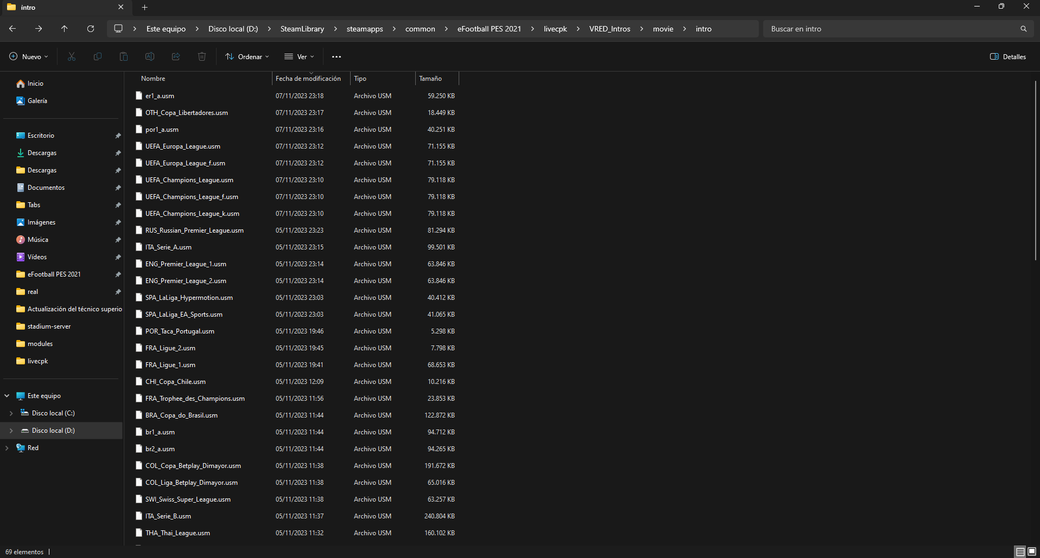Screen dimensions: 1040x558
Task: Open the Nuevo dropdown menu
Action: 29,56
